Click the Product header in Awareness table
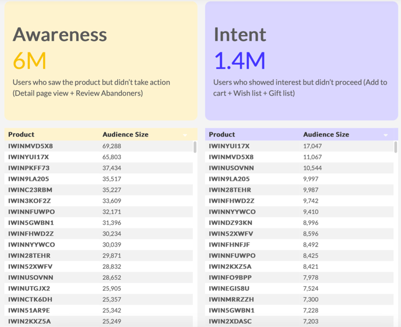The height and width of the screenshot is (327, 401). (21, 135)
